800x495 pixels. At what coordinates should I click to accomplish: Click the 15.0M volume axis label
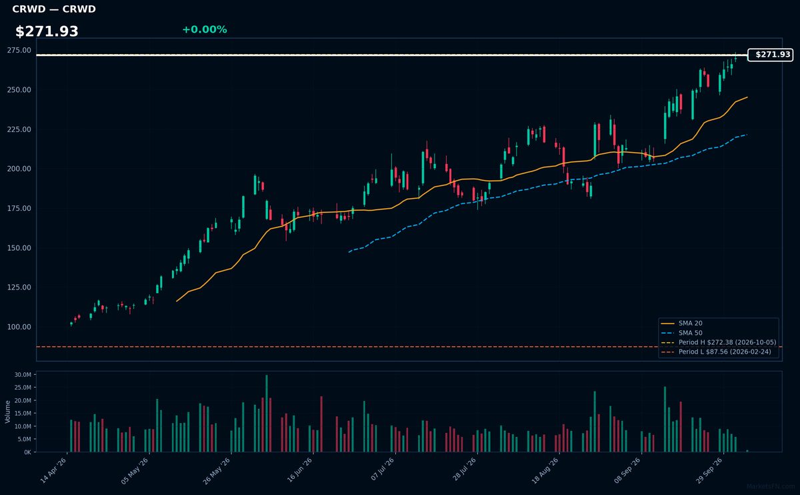pyautogui.click(x=23, y=414)
